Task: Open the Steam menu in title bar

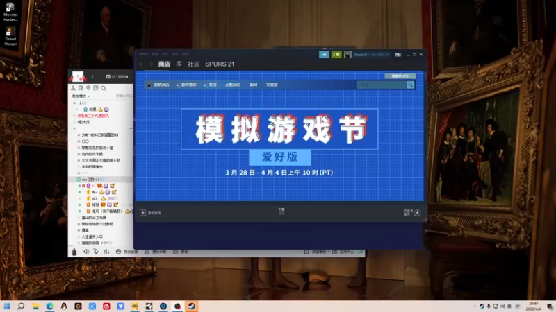Action: [143, 54]
